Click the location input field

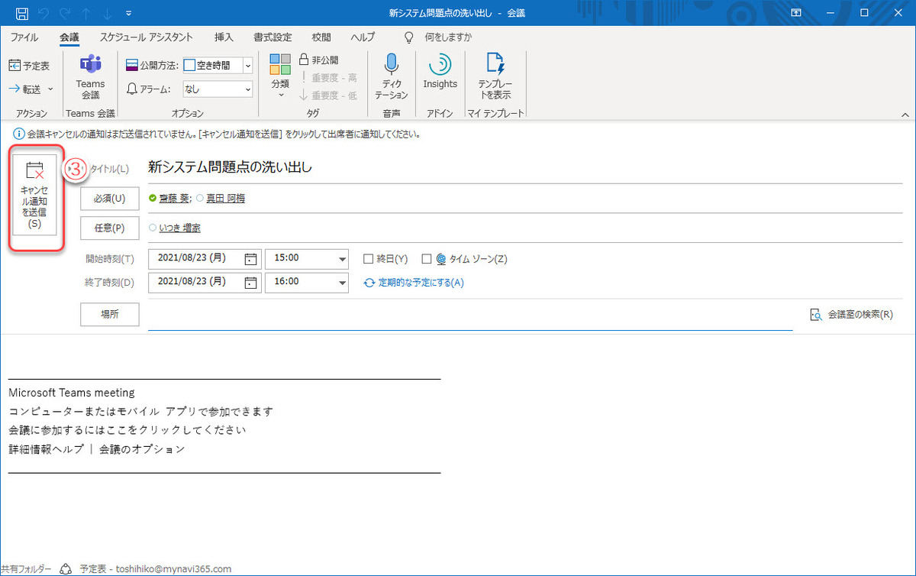pos(470,316)
